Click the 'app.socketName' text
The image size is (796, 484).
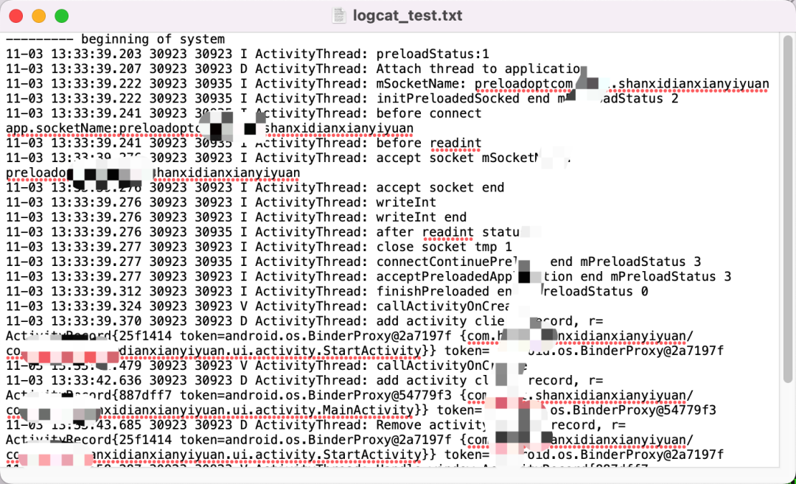tap(57, 129)
